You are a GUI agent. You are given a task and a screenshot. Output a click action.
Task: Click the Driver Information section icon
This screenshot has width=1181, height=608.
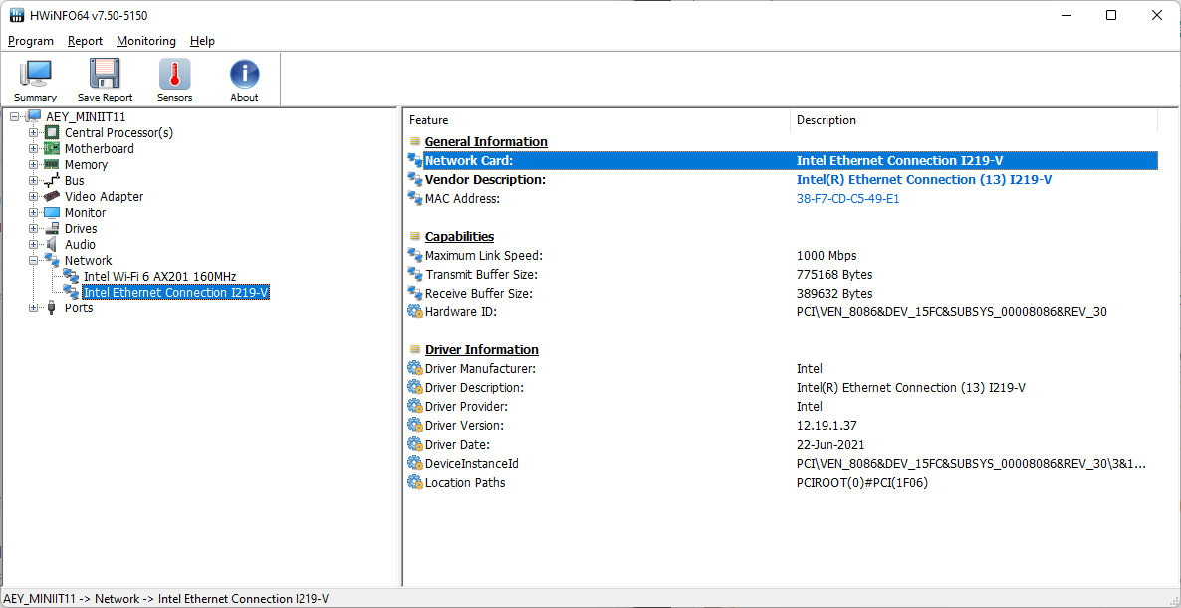click(x=415, y=350)
